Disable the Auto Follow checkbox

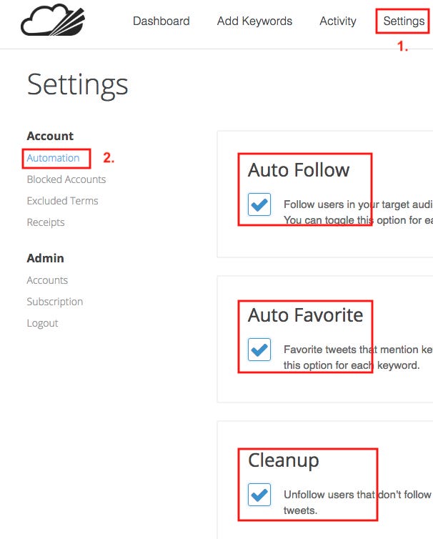point(259,204)
